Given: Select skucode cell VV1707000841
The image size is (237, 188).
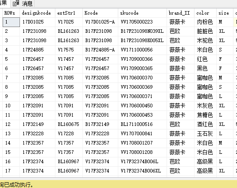Looking at the screenshot, I should click(142, 134).
